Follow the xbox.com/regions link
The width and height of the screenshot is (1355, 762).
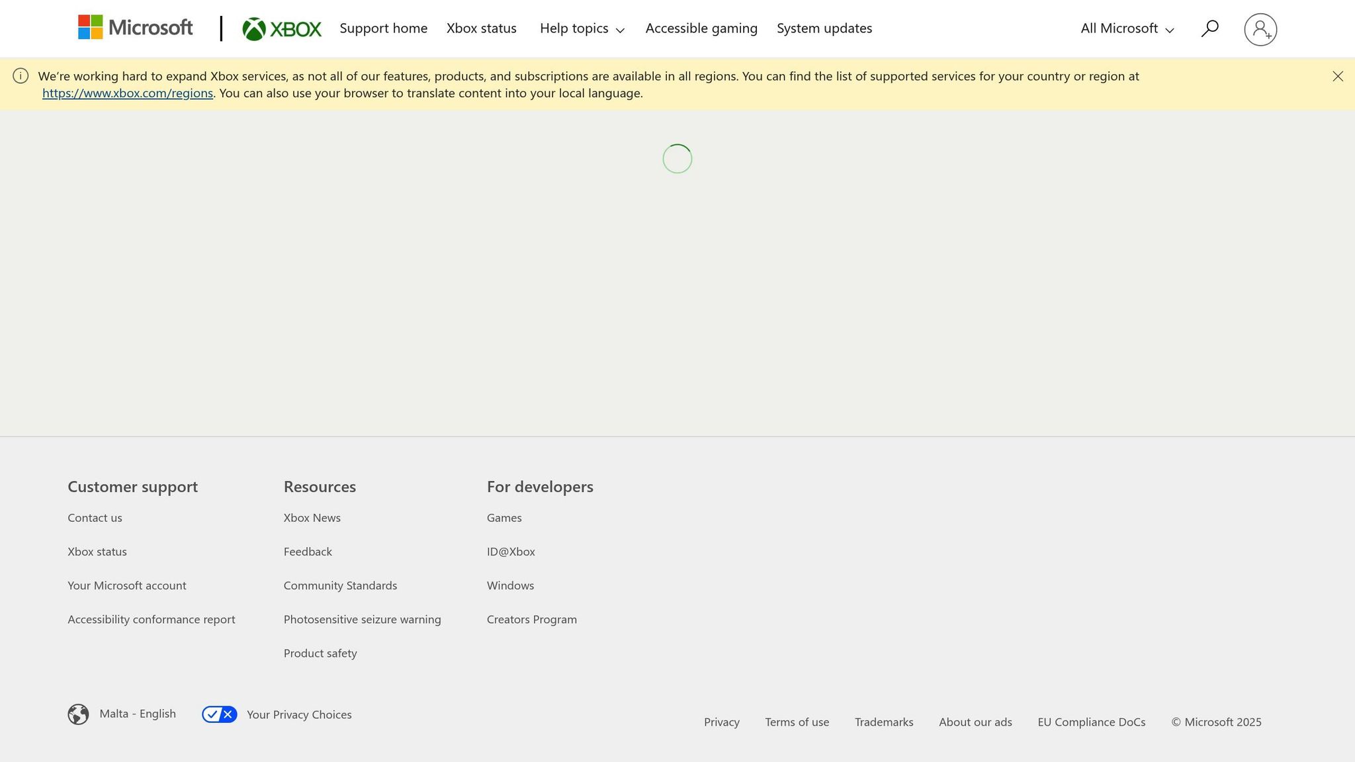pos(128,93)
